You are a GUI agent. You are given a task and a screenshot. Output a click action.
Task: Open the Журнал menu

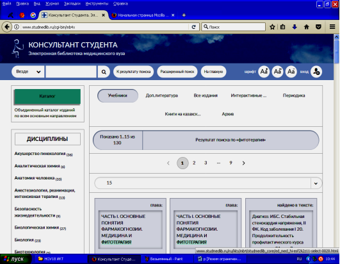point(52,4)
